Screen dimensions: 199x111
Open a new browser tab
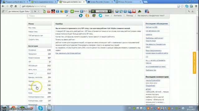[146, 2]
